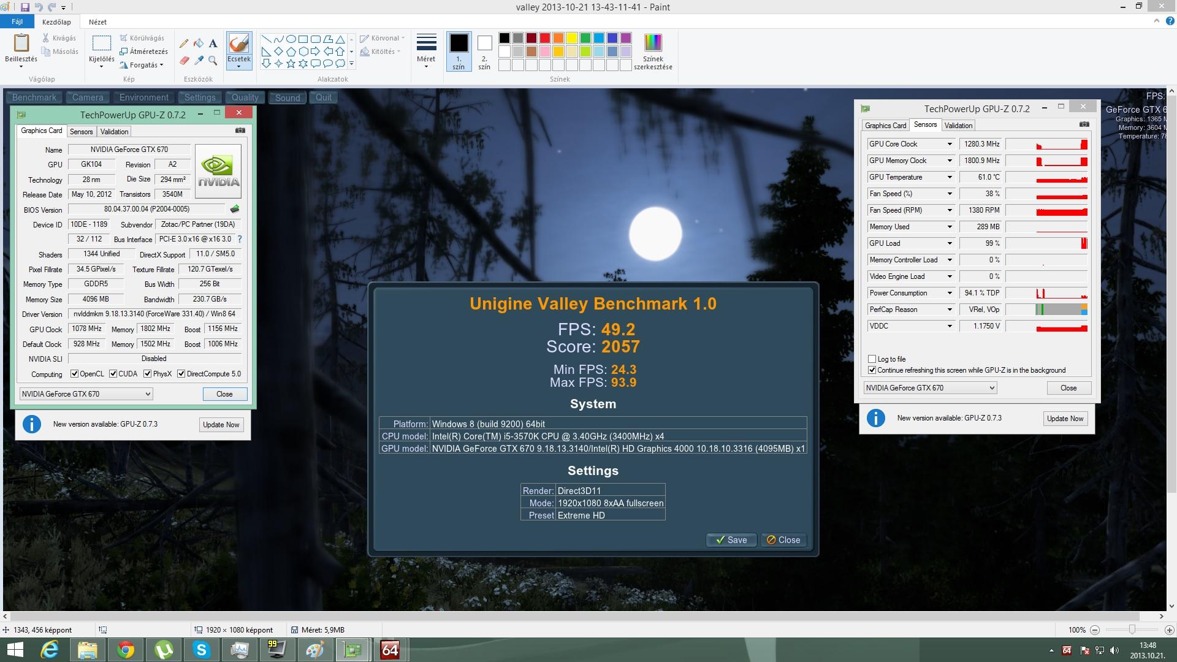Uncheck Continue refreshing in background checkbox
1177x662 pixels.
872,370
